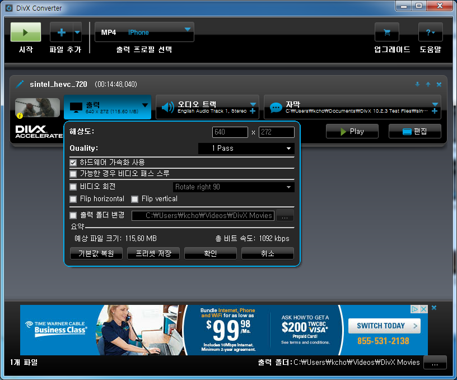Click the pencil rename icon for sintel_hevc_720
The image size is (457, 380).
[20, 84]
